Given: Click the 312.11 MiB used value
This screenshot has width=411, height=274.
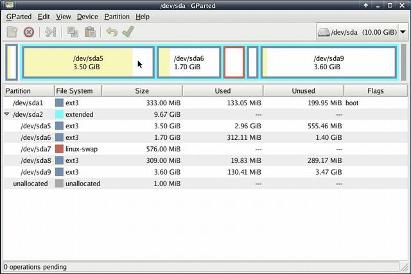Looking at the screenshot, I should coord(244,137).
